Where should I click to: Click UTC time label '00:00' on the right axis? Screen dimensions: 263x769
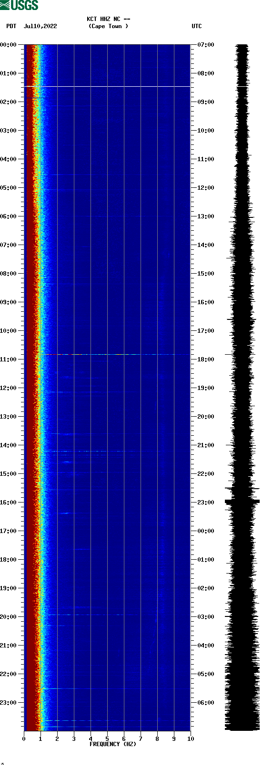pyautogui.click(x=206, y=531)
